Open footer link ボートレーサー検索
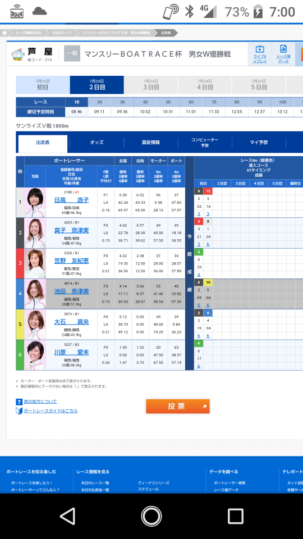 pyautogui.click(x=229, y=483)
